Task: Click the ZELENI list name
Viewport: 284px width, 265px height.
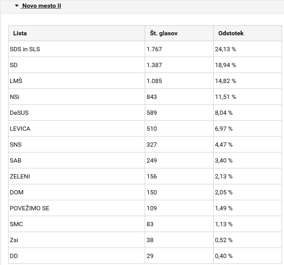Action: tap(20, 177)
